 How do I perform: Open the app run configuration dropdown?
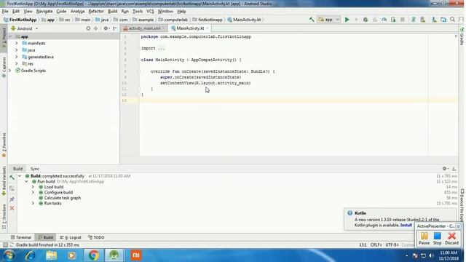tap(328, 20)
